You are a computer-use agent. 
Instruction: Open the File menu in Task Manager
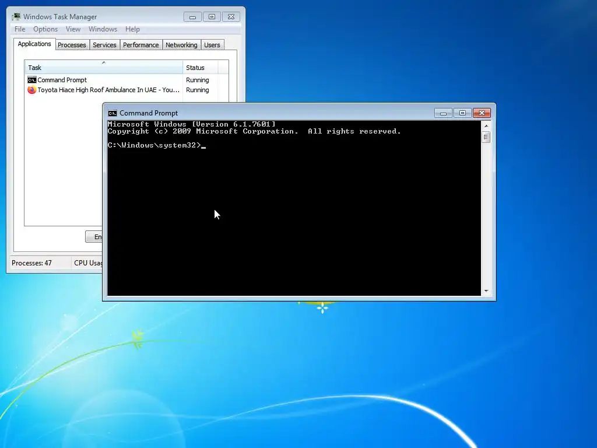click(x=20, y=29)
